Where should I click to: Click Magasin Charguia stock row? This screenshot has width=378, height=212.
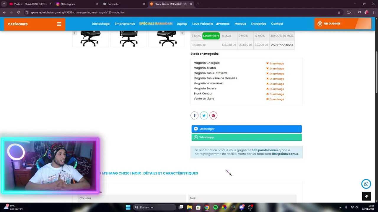(x=246, y=63)
